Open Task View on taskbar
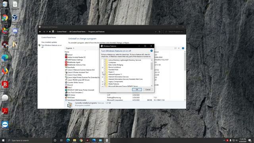The height and width of the screenshot is (143, 254). (x=62, y=140)
